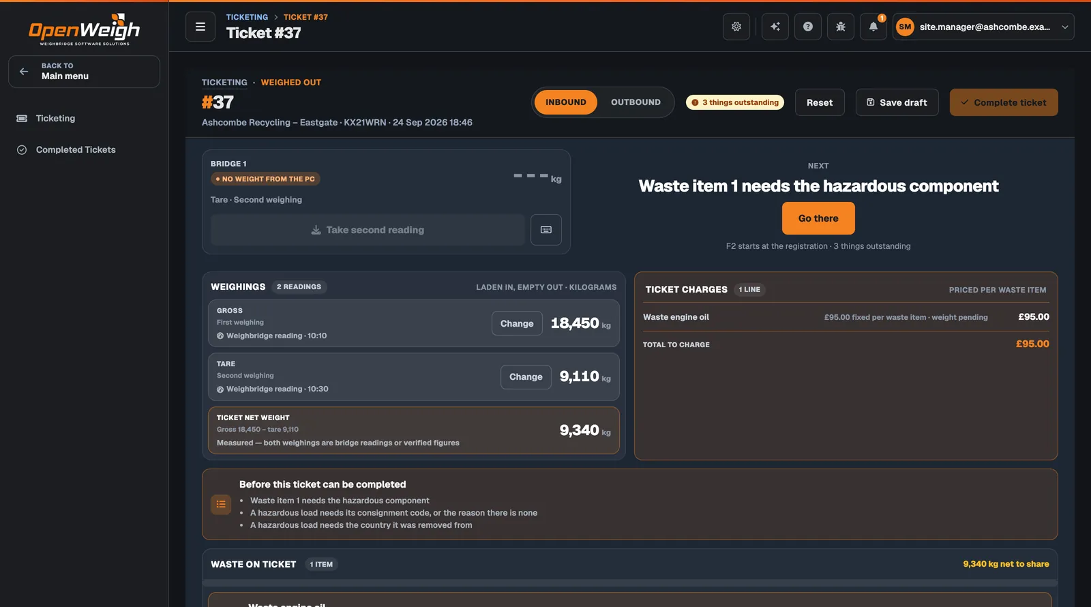Click the bug report icon

click(841, 27)
